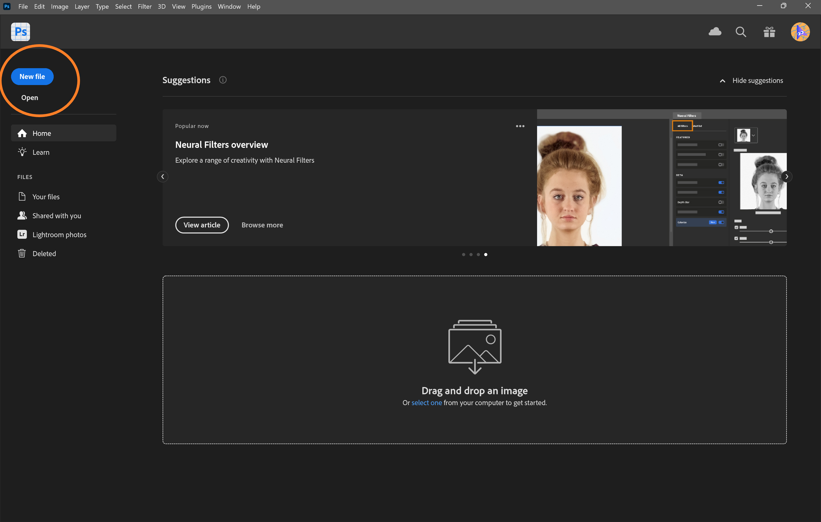Click the Open button
821x522 pixels.
(30, 98)
